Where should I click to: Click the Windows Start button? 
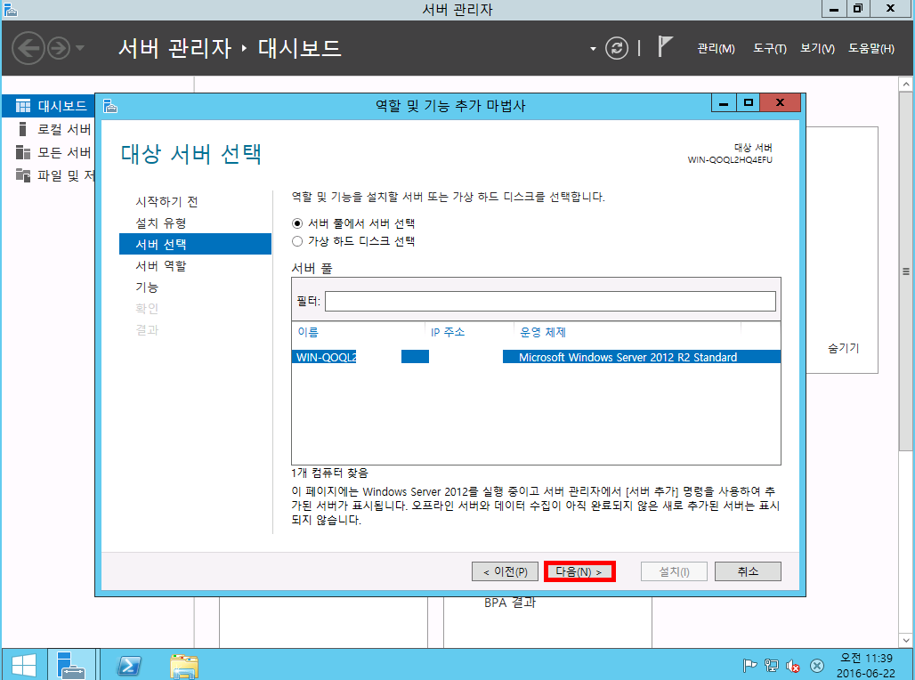pos(23,665)
